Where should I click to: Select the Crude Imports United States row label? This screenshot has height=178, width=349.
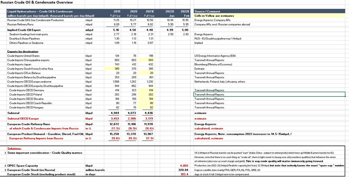(23, 56)
